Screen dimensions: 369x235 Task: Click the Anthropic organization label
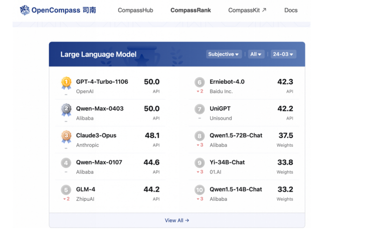pyautogui.click(x=87, y=145)
